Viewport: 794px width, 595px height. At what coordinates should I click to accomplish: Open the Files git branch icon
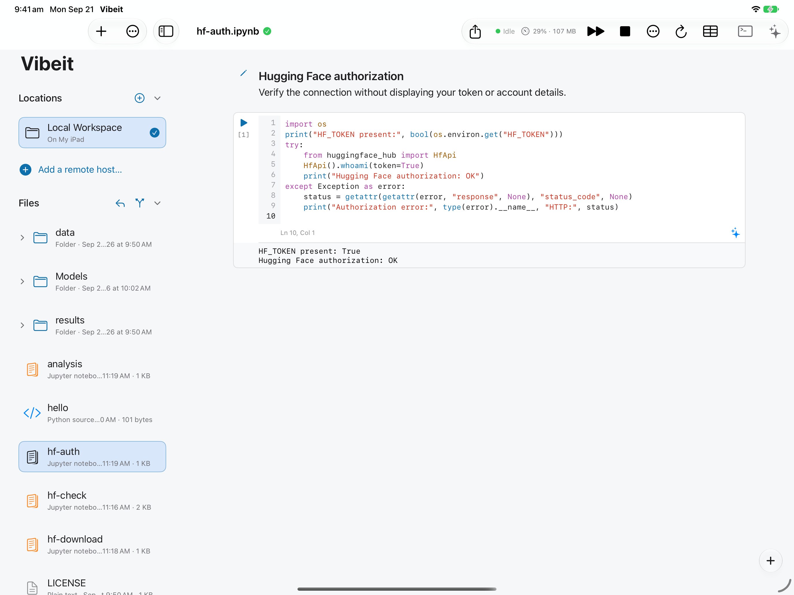[x=140, y=203]
